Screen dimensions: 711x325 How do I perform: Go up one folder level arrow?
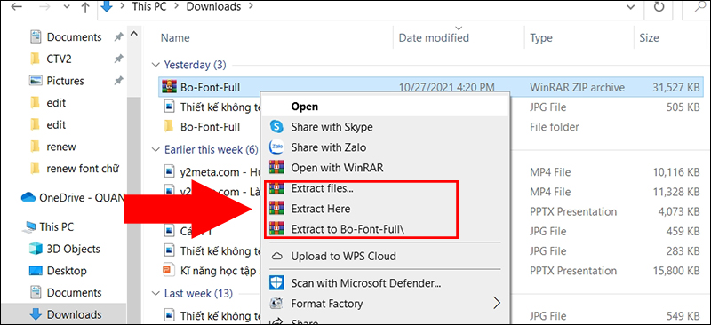click(x=84, y=7)
